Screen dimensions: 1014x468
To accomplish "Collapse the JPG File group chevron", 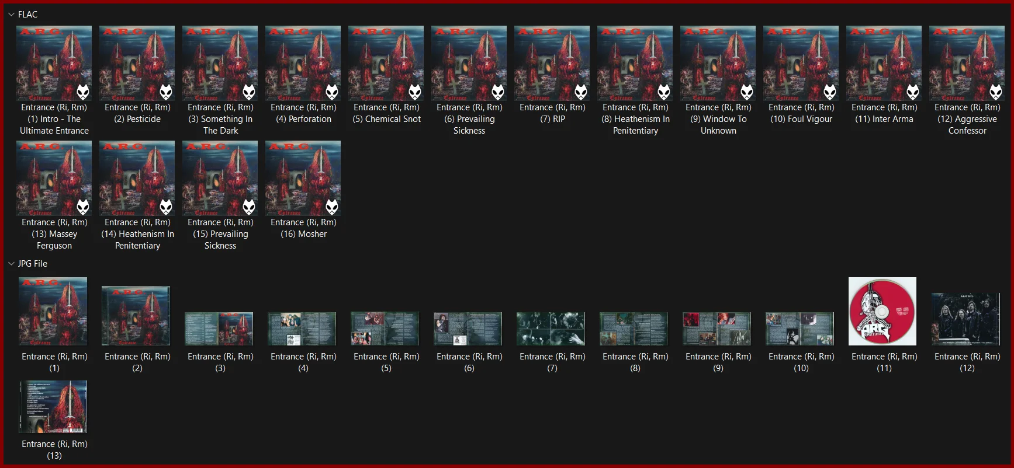I will coord(11,264).
